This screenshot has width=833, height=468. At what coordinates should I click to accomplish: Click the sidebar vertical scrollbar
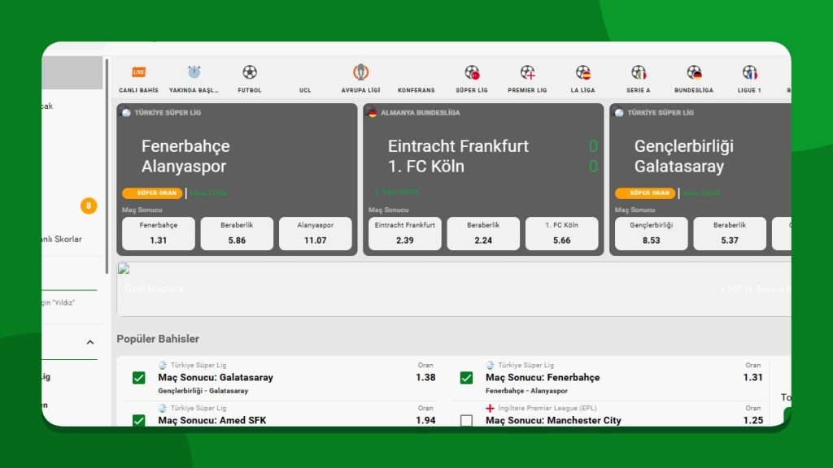107,166
